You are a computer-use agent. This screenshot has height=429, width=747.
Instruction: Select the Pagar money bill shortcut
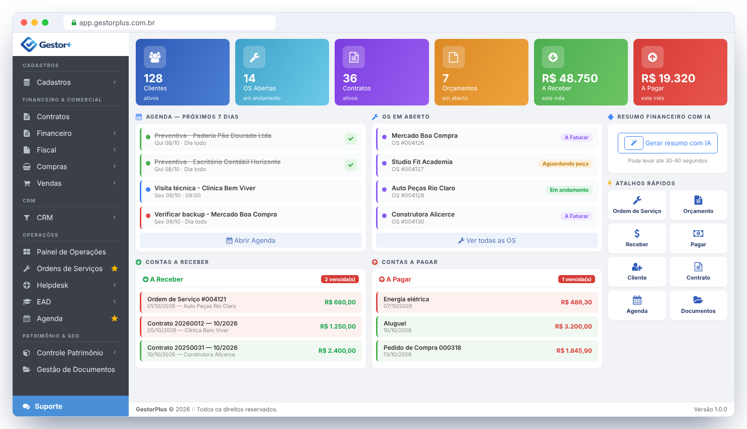(698, 238)
